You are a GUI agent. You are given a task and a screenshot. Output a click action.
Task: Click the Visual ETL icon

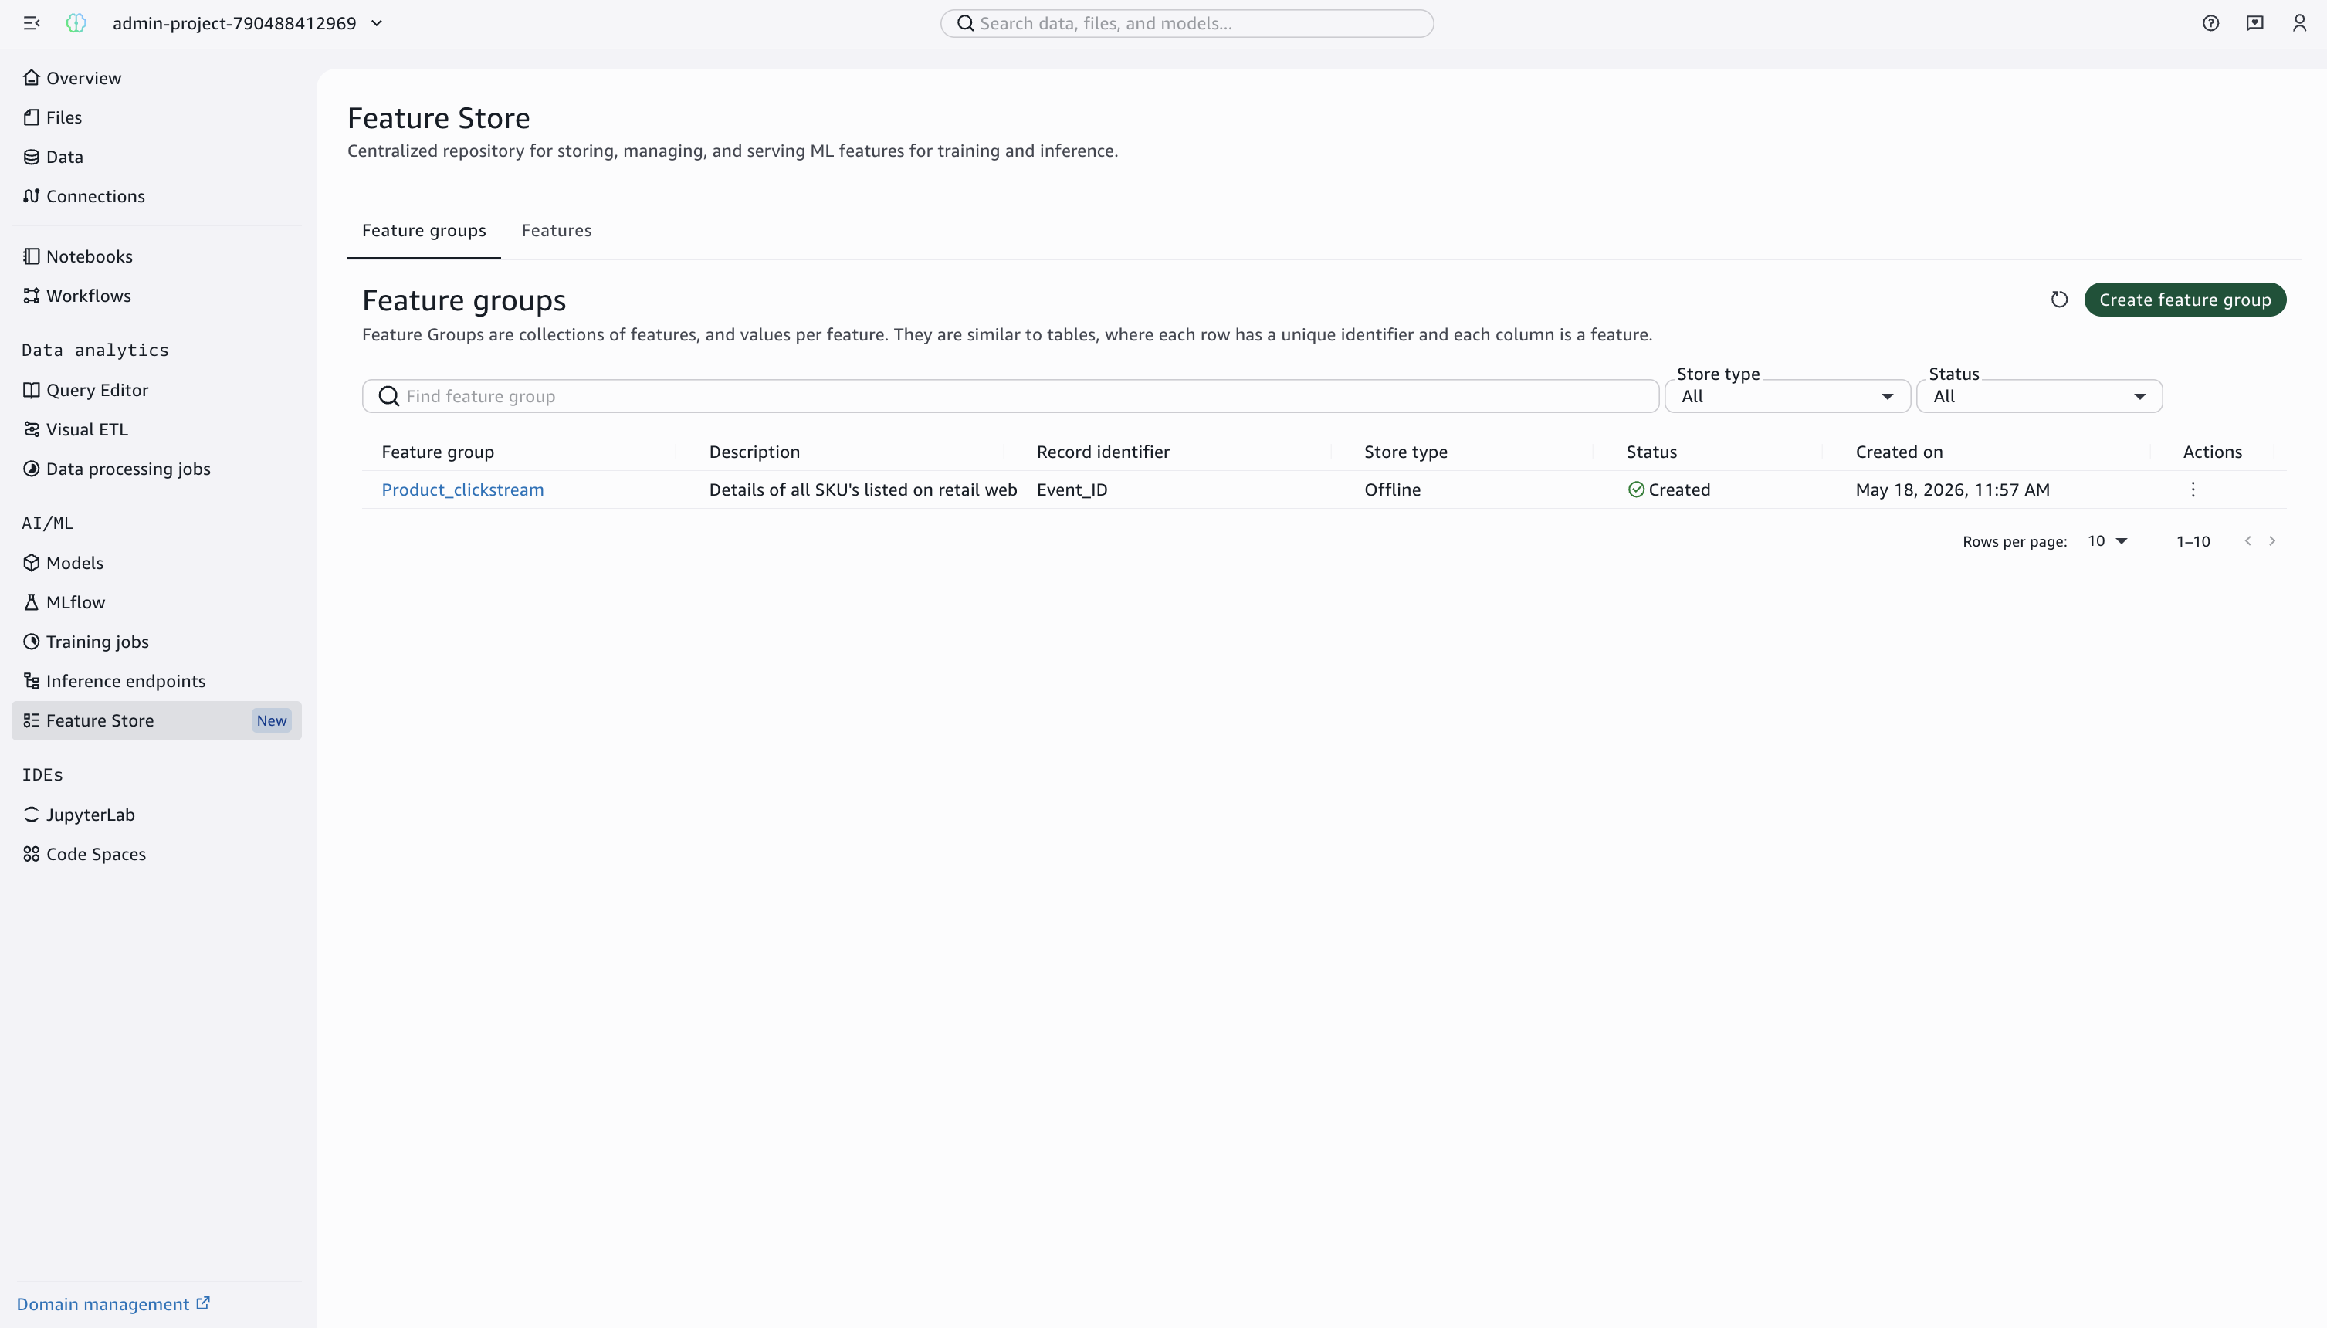(32, 429)
